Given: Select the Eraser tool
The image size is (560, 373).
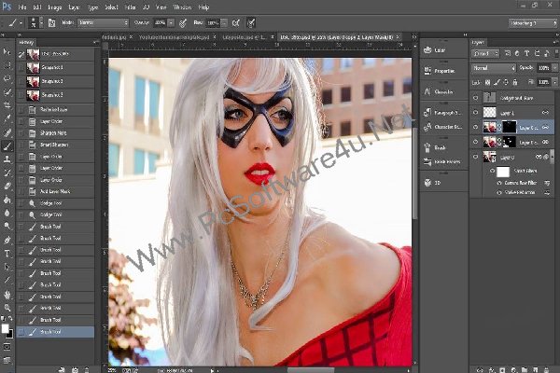Looking at the screenshot, I should [x=7, y=186].
